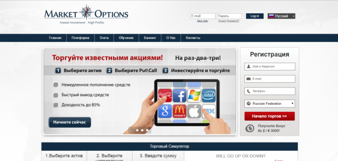Toggle checkbox beside Быстрый вывод средств
Viewport: 338px width, 161px height.
pos(55,95)
